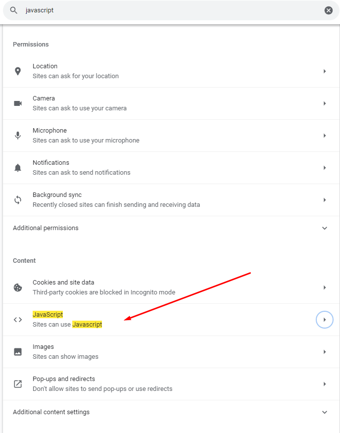Click the Notifications bell icon
Image resolution: width=340 pixels, height=433 pixels.
pos(18,168)
